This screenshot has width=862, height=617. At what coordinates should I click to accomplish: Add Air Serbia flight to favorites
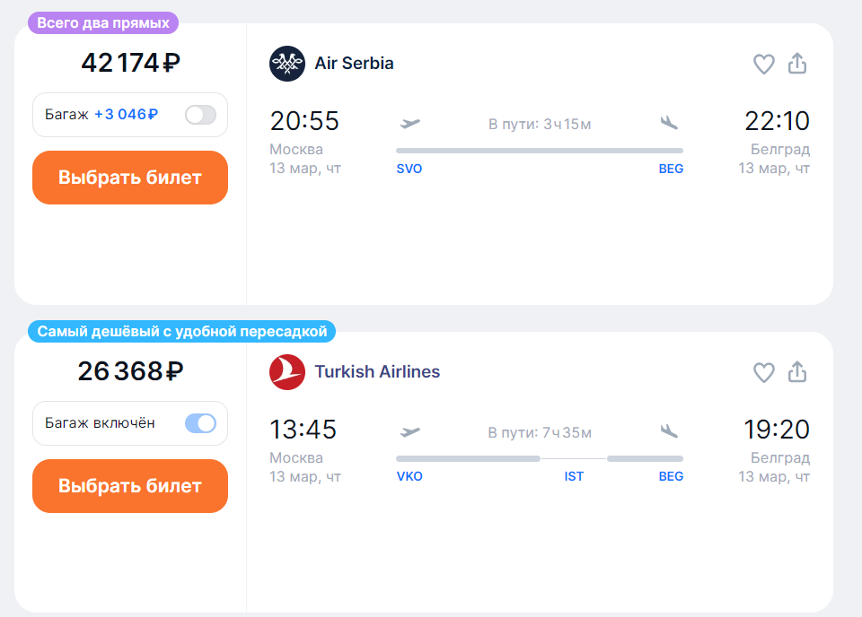point(763,65)
